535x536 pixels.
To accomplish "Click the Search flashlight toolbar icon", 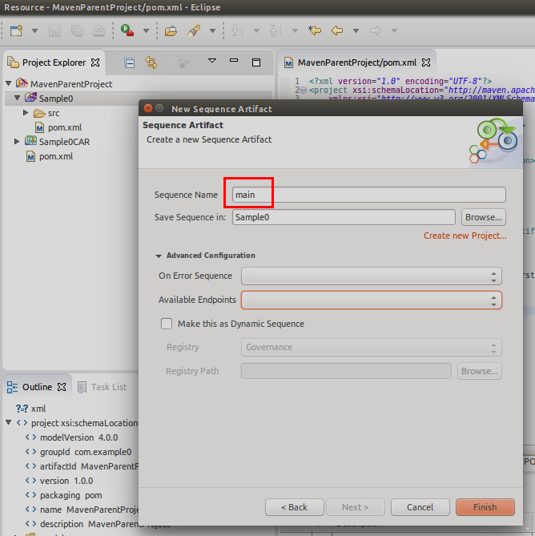I will click(x=193, y=31).
